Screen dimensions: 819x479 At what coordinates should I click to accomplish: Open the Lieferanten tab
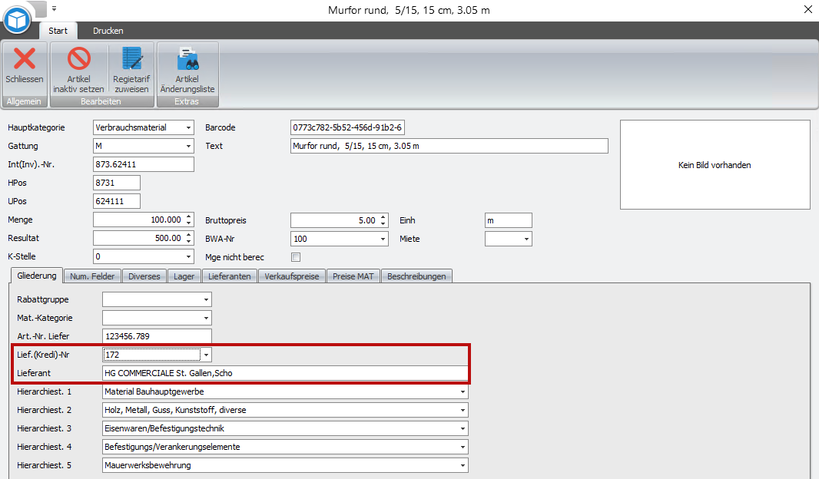pos(230,276)
